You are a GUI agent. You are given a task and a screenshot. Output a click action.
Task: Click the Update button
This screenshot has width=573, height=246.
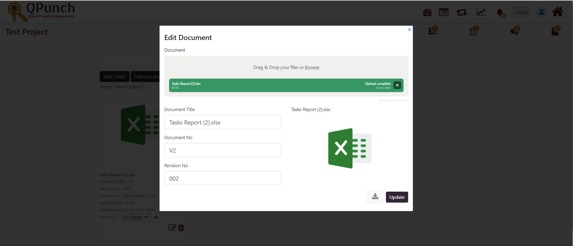pyautogui.click(x=397, y=197)
